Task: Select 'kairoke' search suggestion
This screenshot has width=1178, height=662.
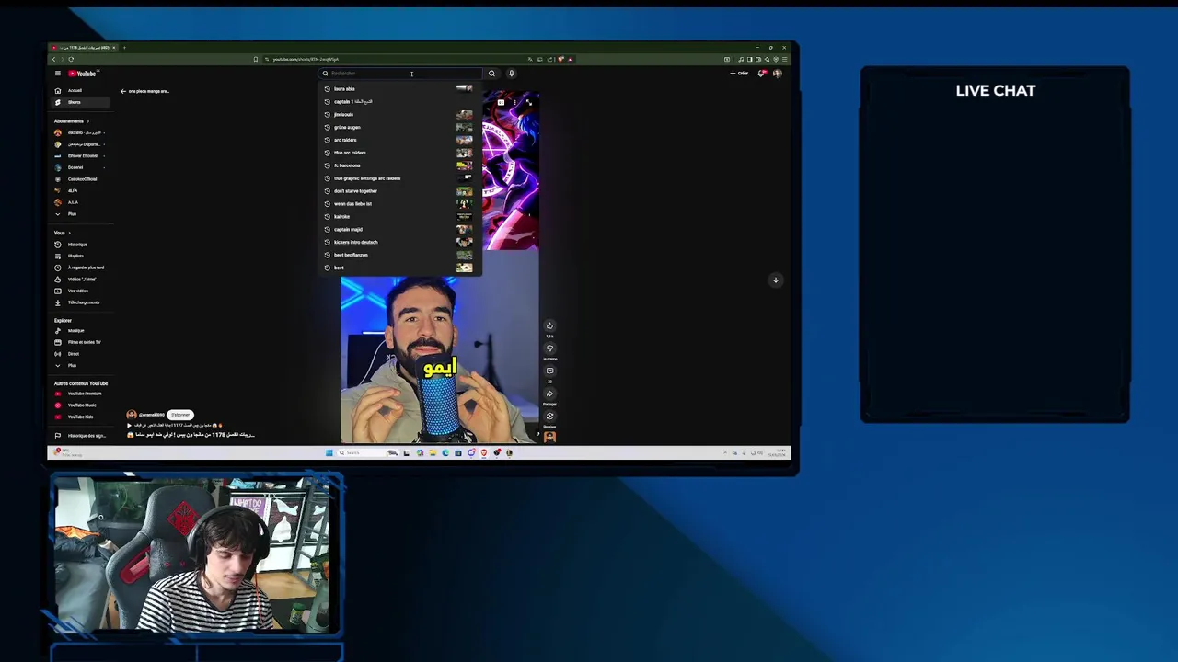Action: tap(398, 217)
